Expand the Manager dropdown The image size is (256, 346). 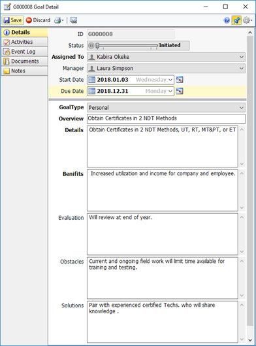242,69
